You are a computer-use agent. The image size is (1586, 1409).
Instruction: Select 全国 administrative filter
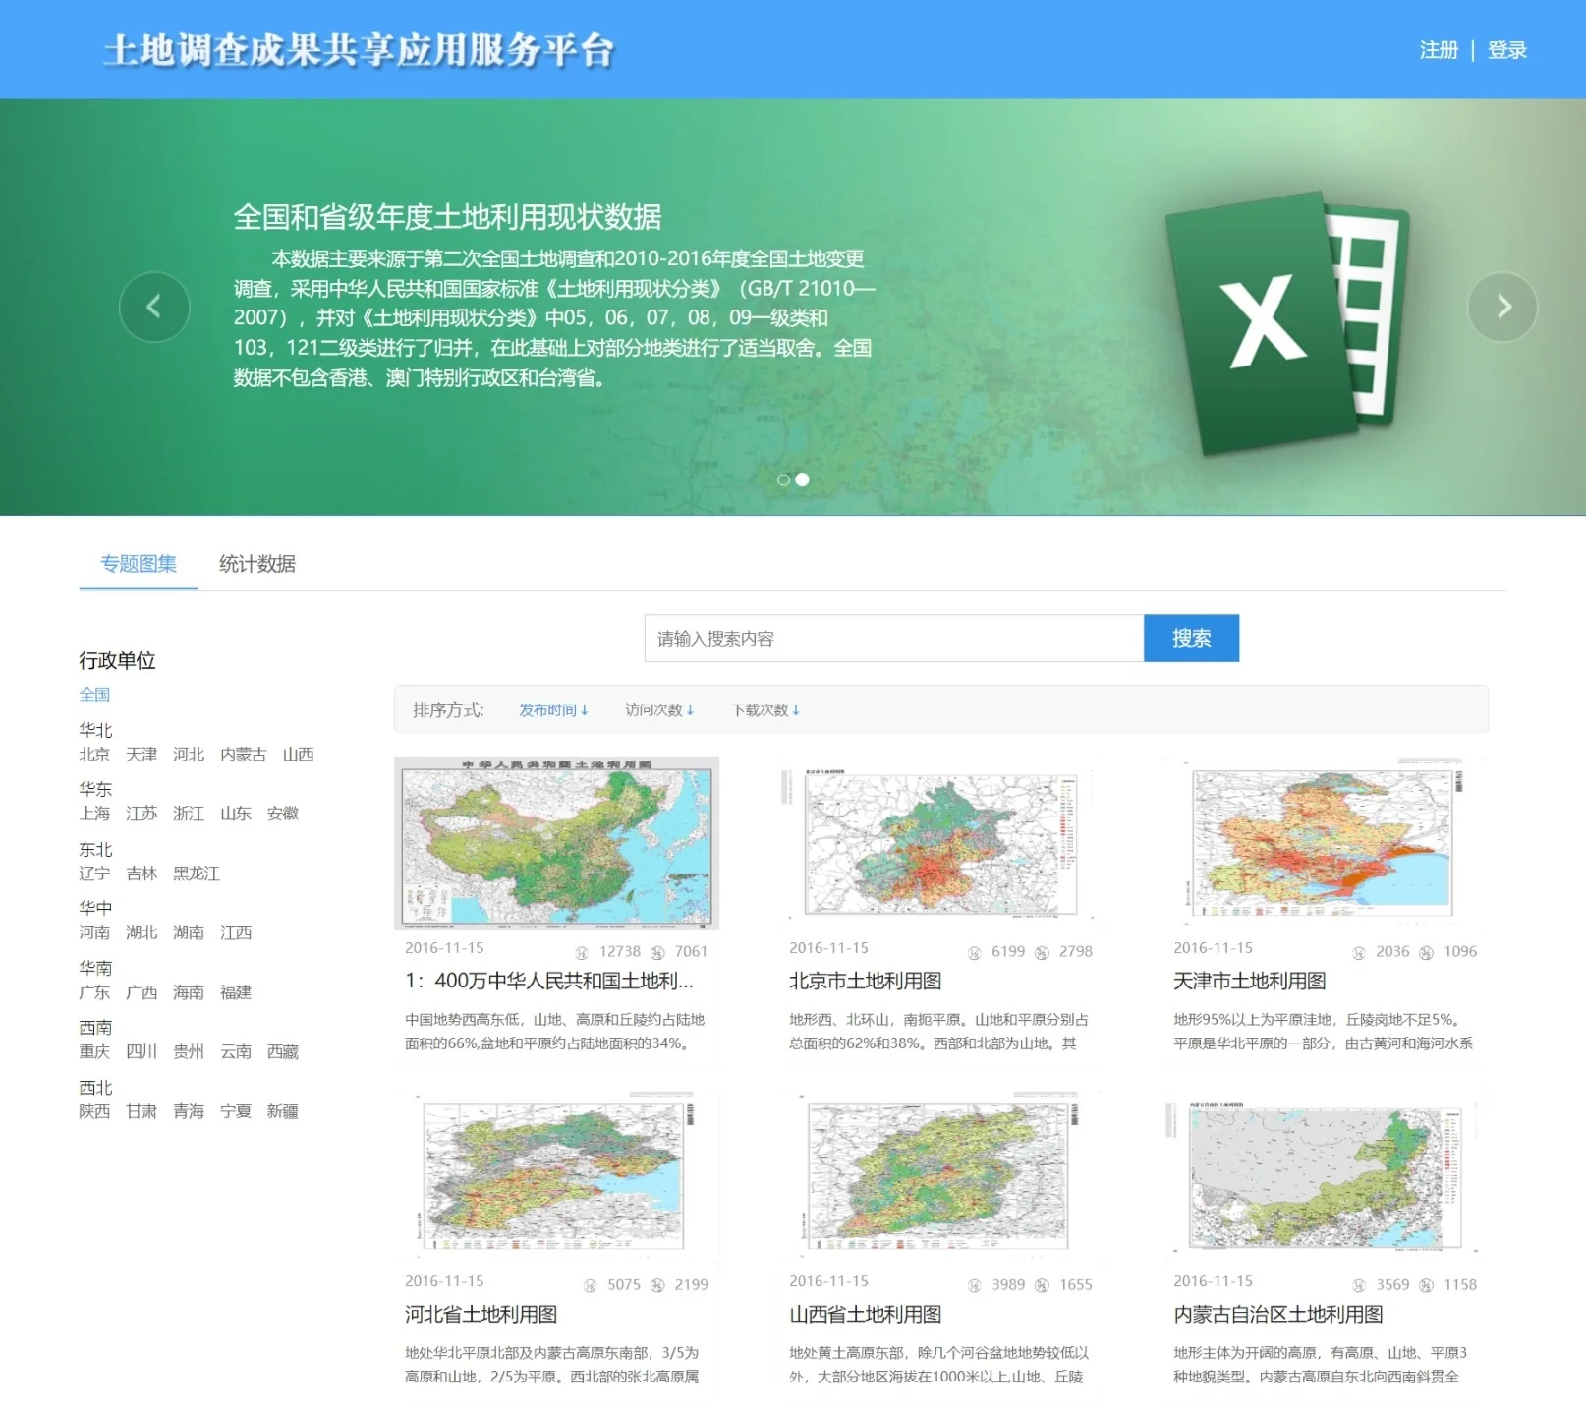tap(94, 695)
